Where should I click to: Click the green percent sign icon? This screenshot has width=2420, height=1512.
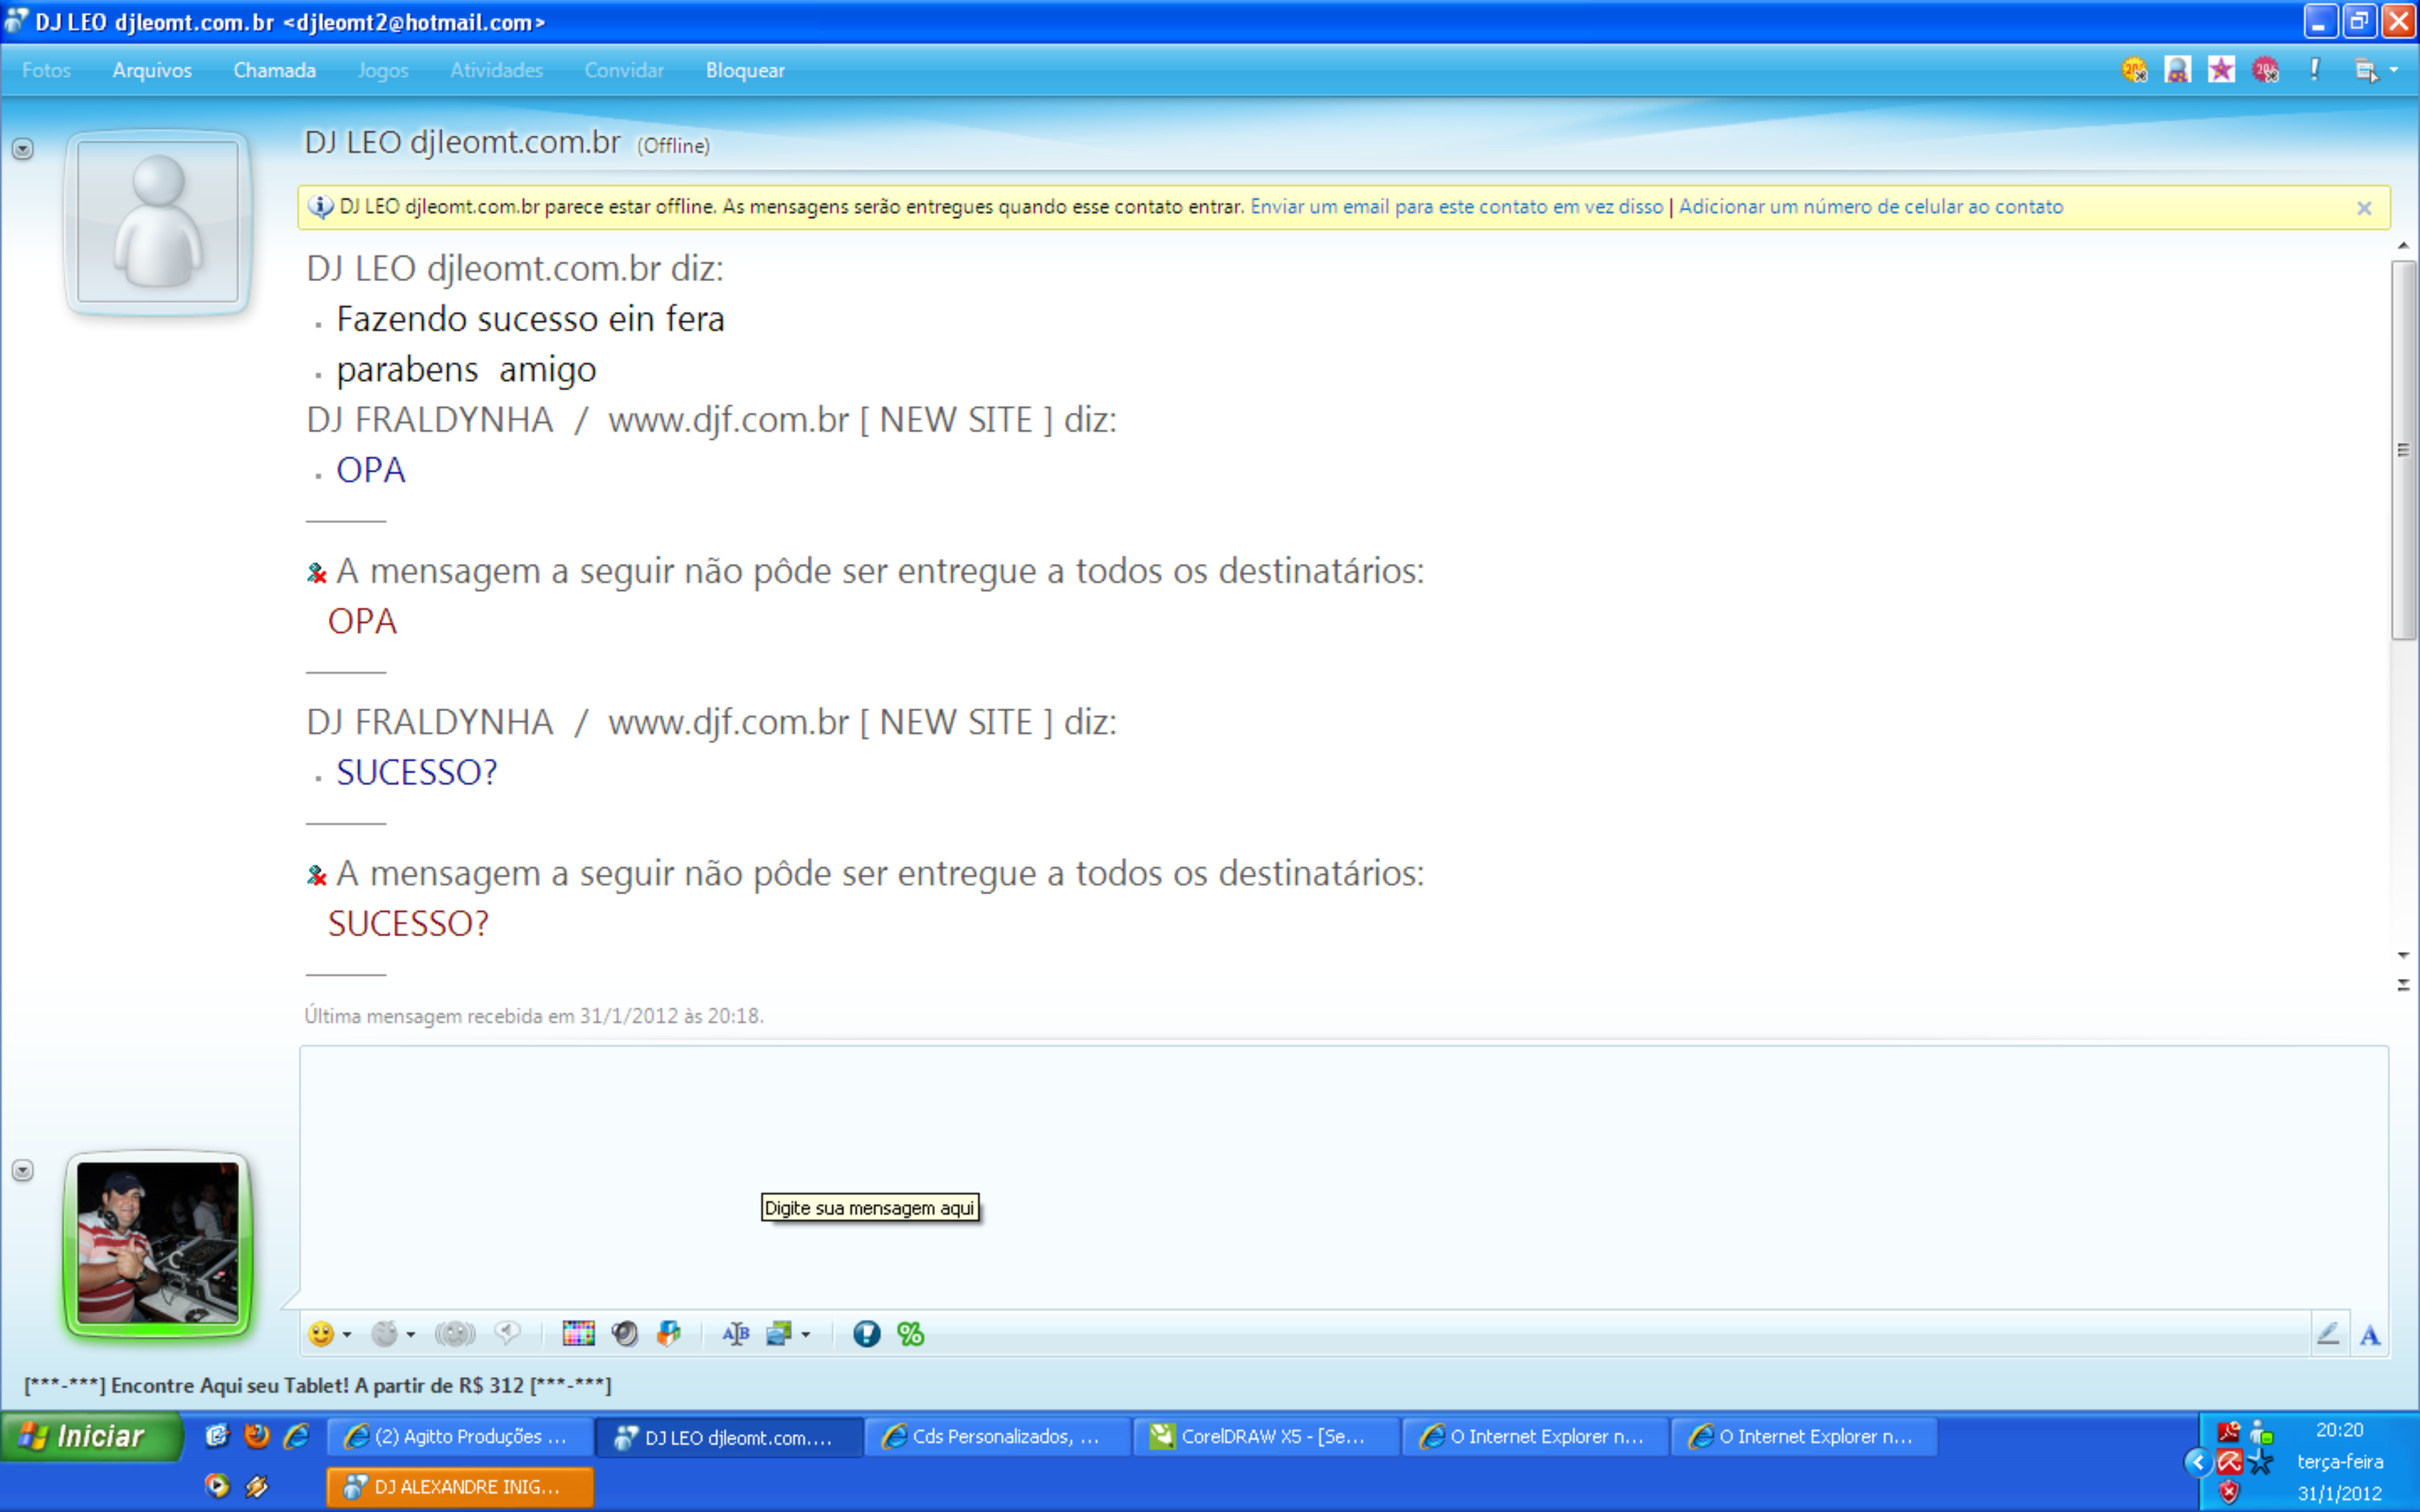tap(910, 1334)
